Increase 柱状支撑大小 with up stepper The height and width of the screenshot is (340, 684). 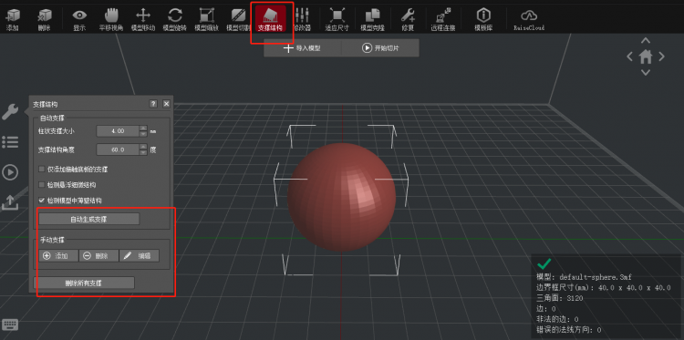coord(143,129)
